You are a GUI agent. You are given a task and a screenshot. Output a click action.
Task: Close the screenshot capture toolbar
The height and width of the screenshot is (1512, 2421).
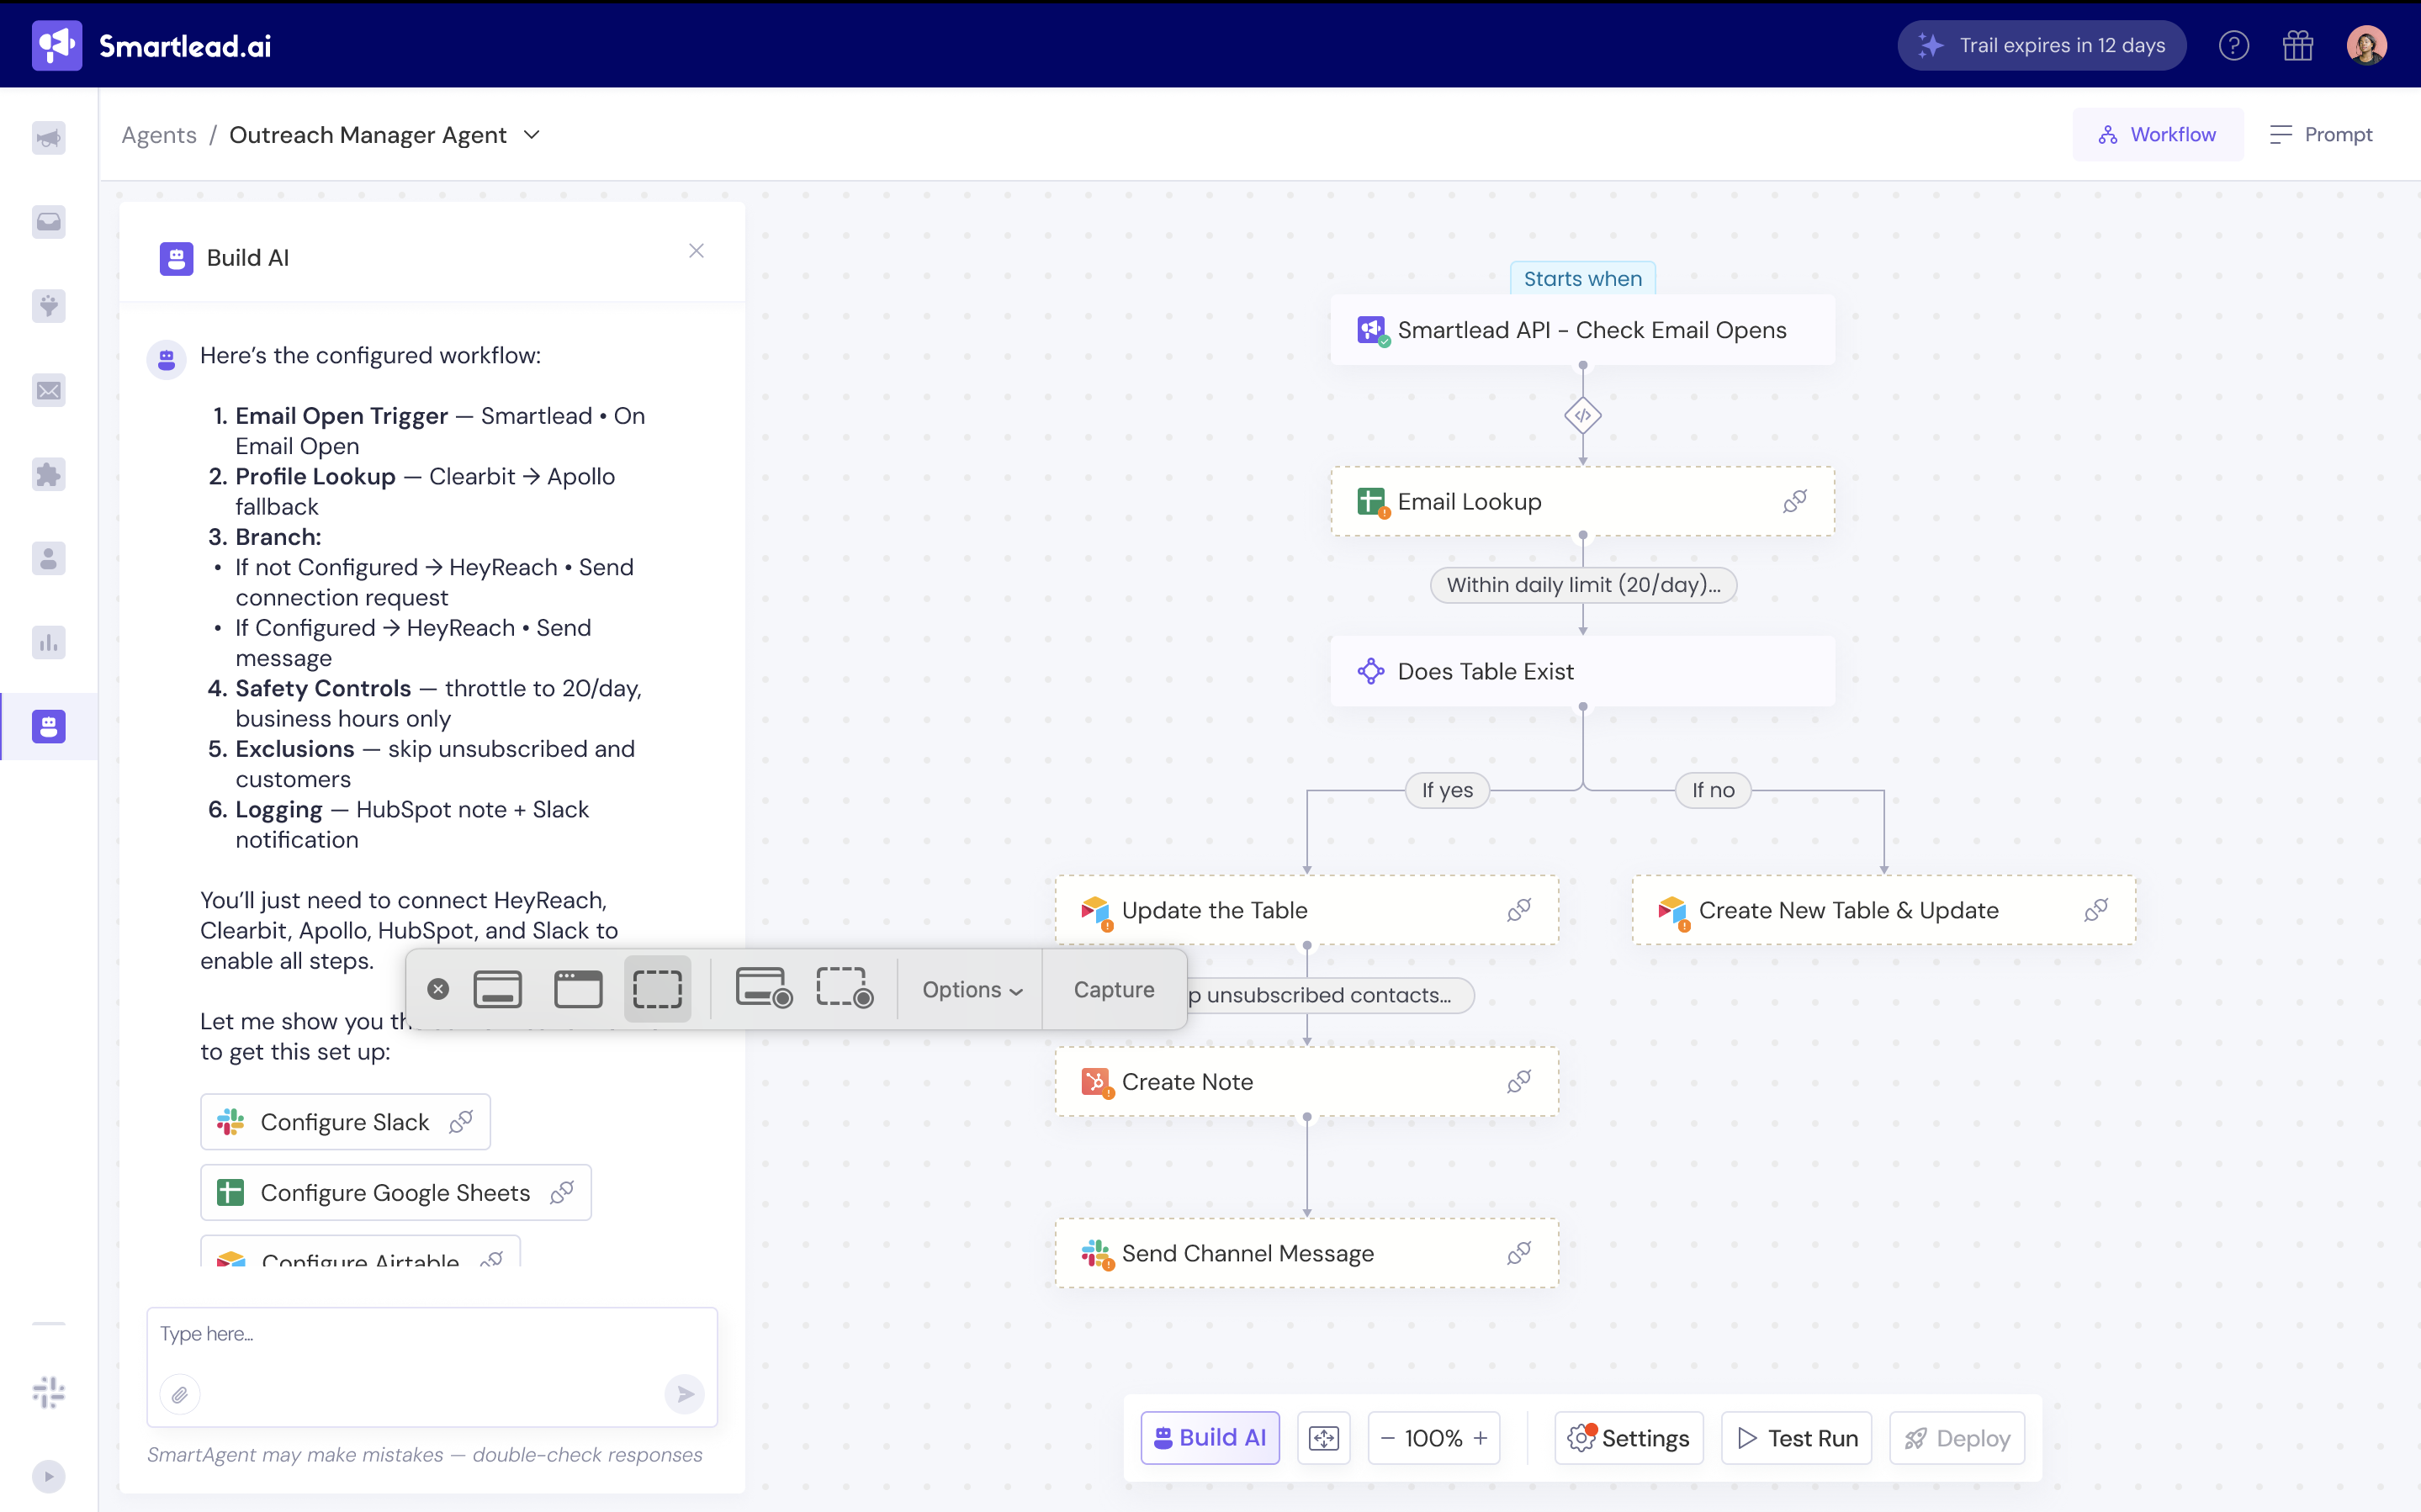click(438, 989)
